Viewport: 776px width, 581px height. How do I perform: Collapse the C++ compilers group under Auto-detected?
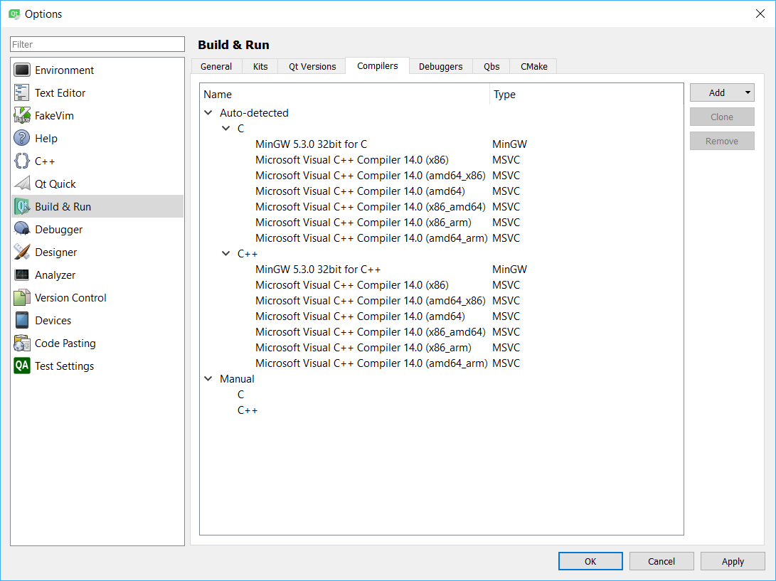point(226,254)
